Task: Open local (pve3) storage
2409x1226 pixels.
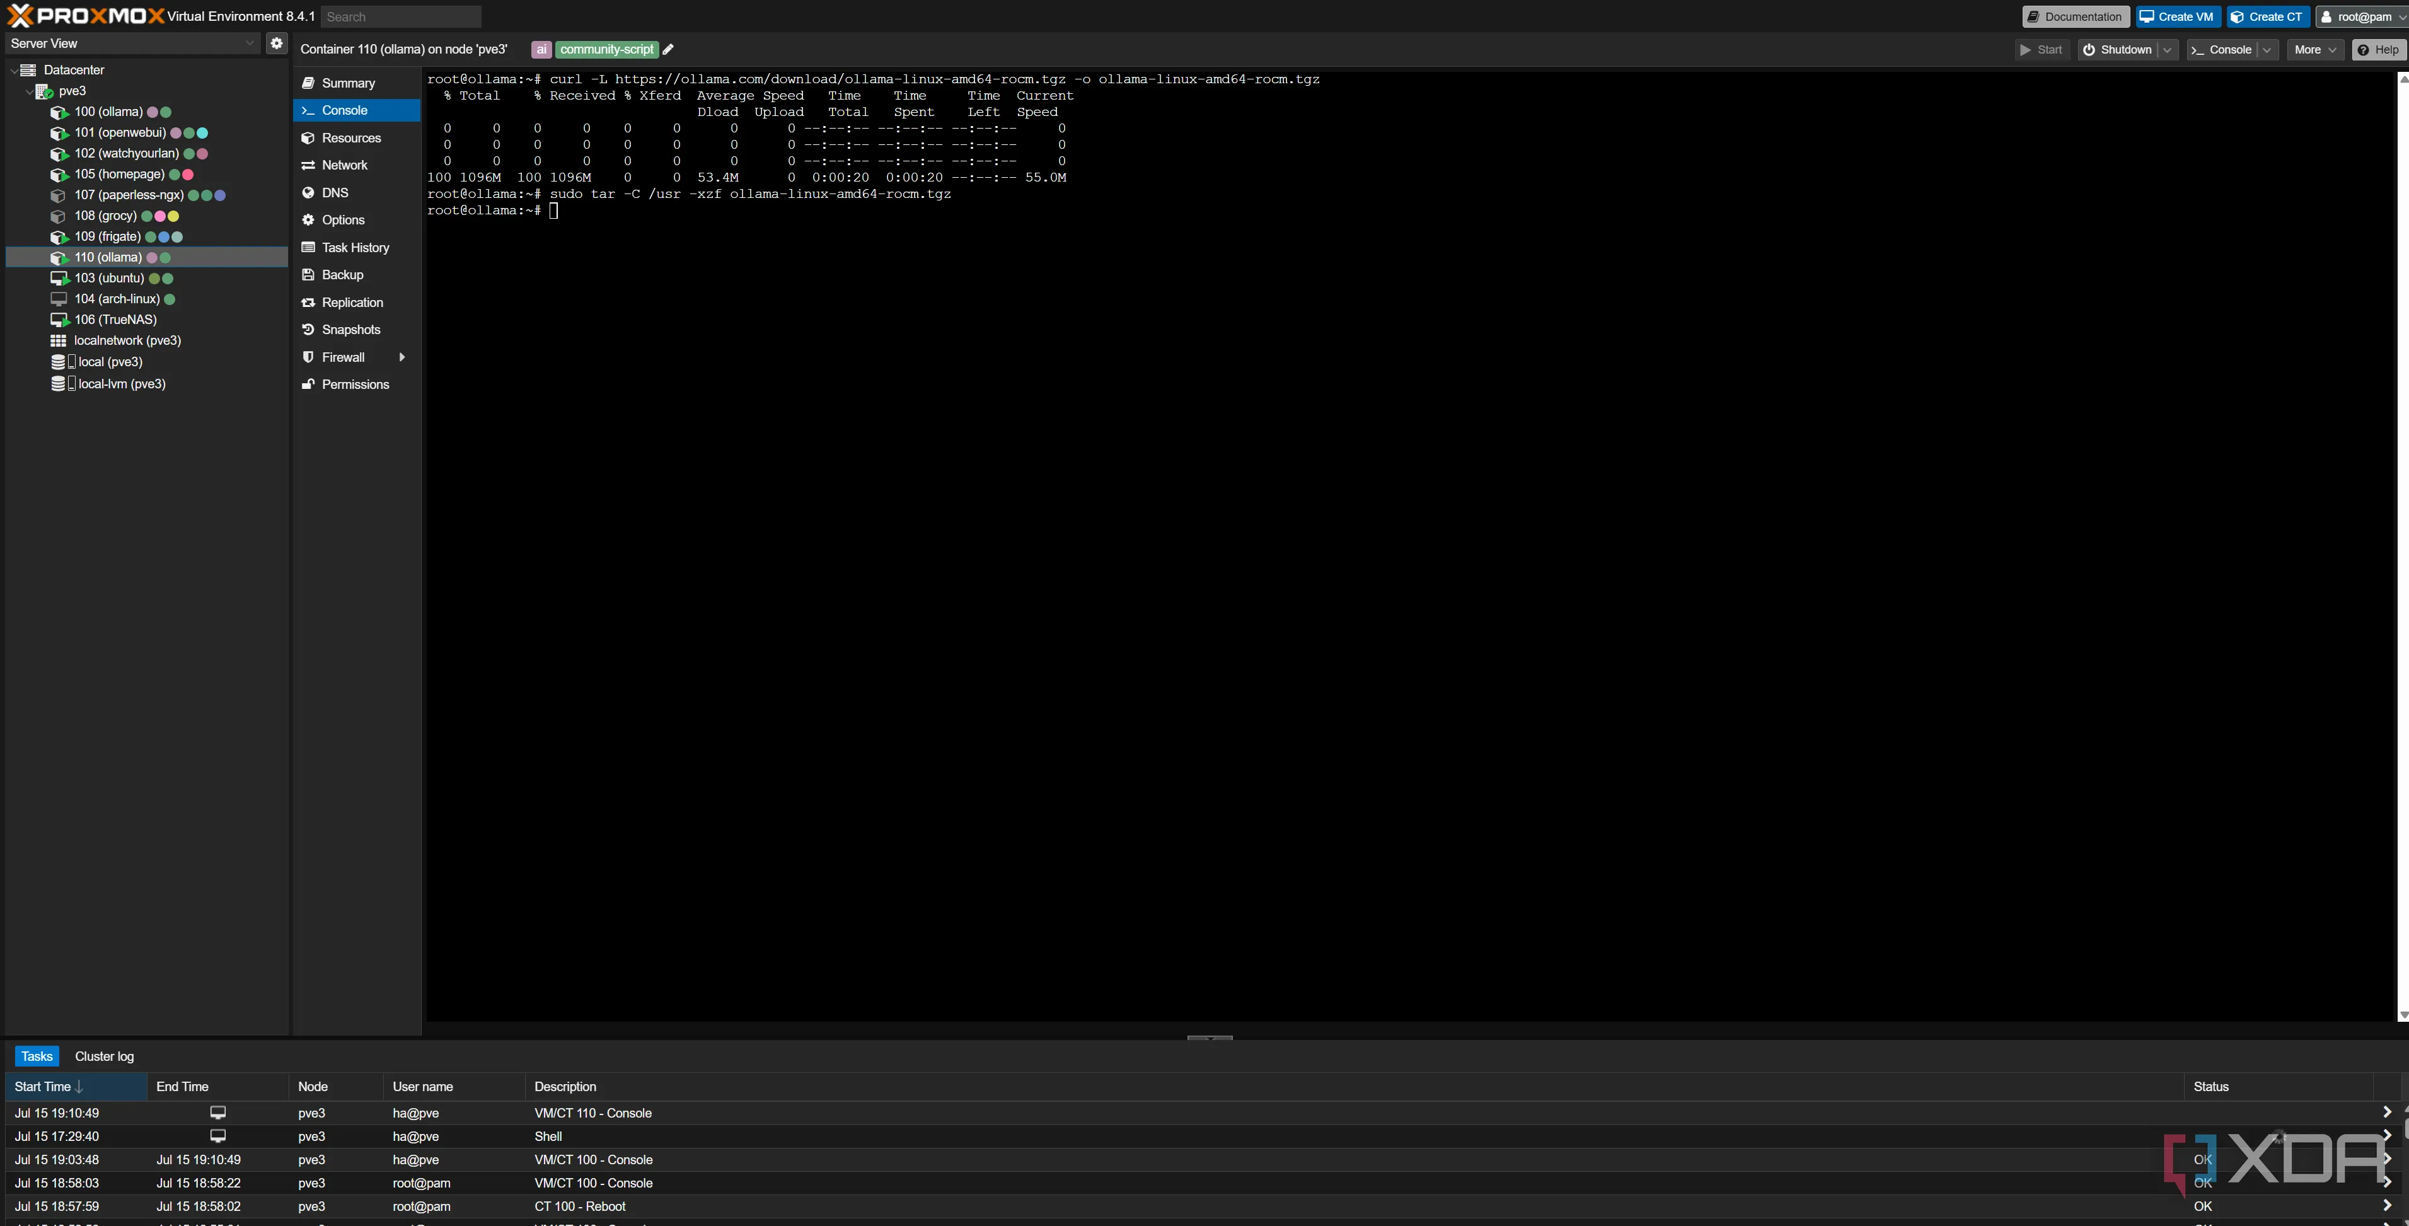Action: pos(110,362)
